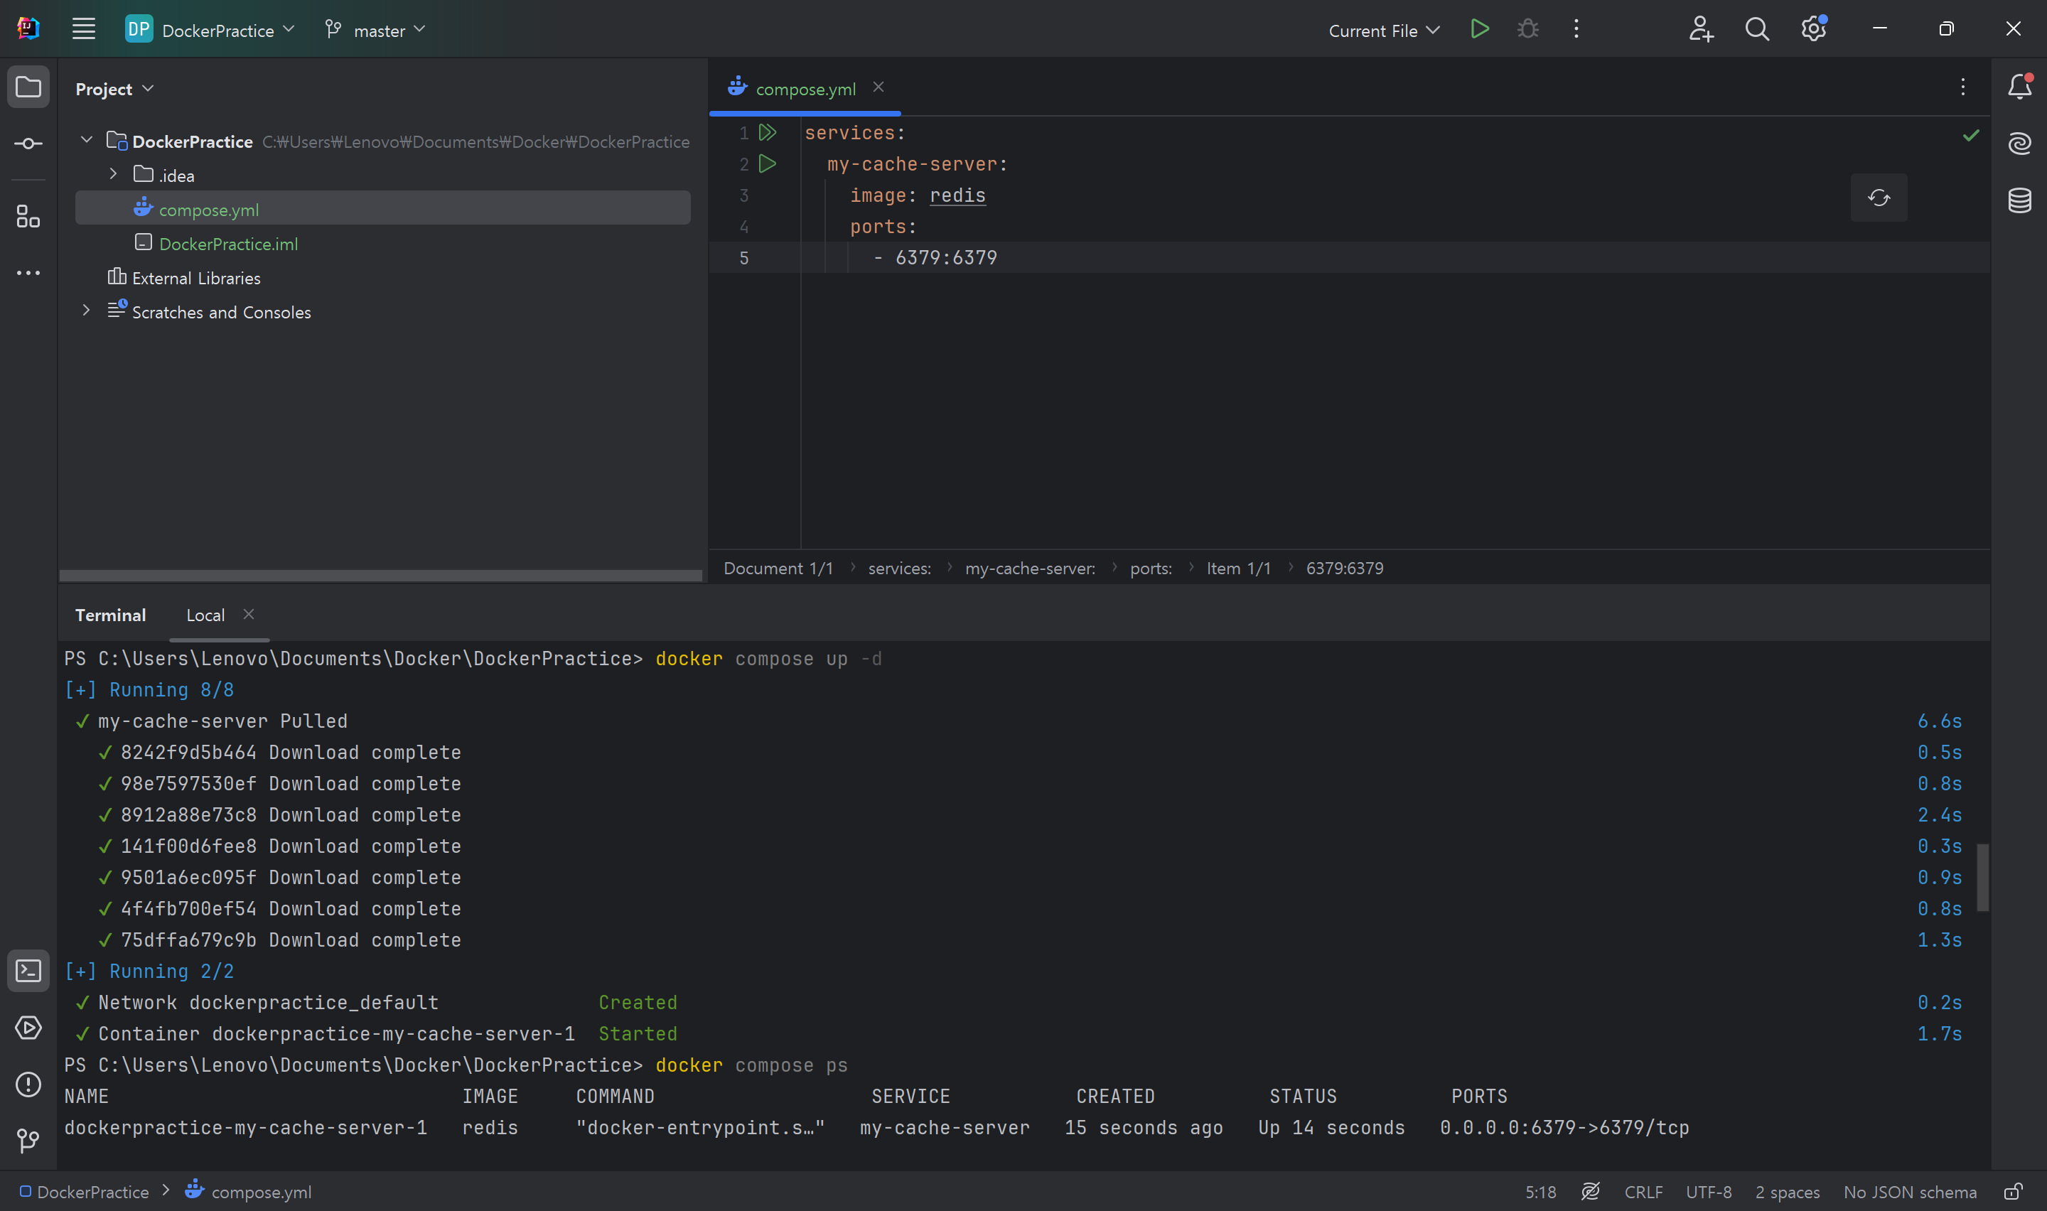The width and height of the screenshot is (2047, 1211).
Task: Open the Commit tool window
Action: pyautogui.click(x=28, y=144)
